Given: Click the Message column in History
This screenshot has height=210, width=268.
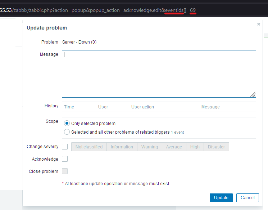Looking at the screenshot, I should (210, 107).
